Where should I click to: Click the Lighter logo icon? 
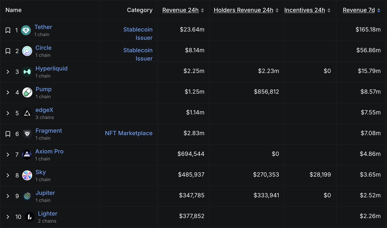coord(30,217)
